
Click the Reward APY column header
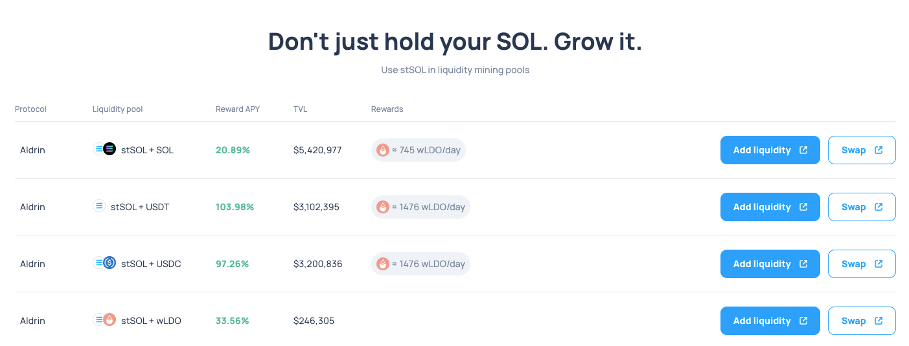pos(237,109)
